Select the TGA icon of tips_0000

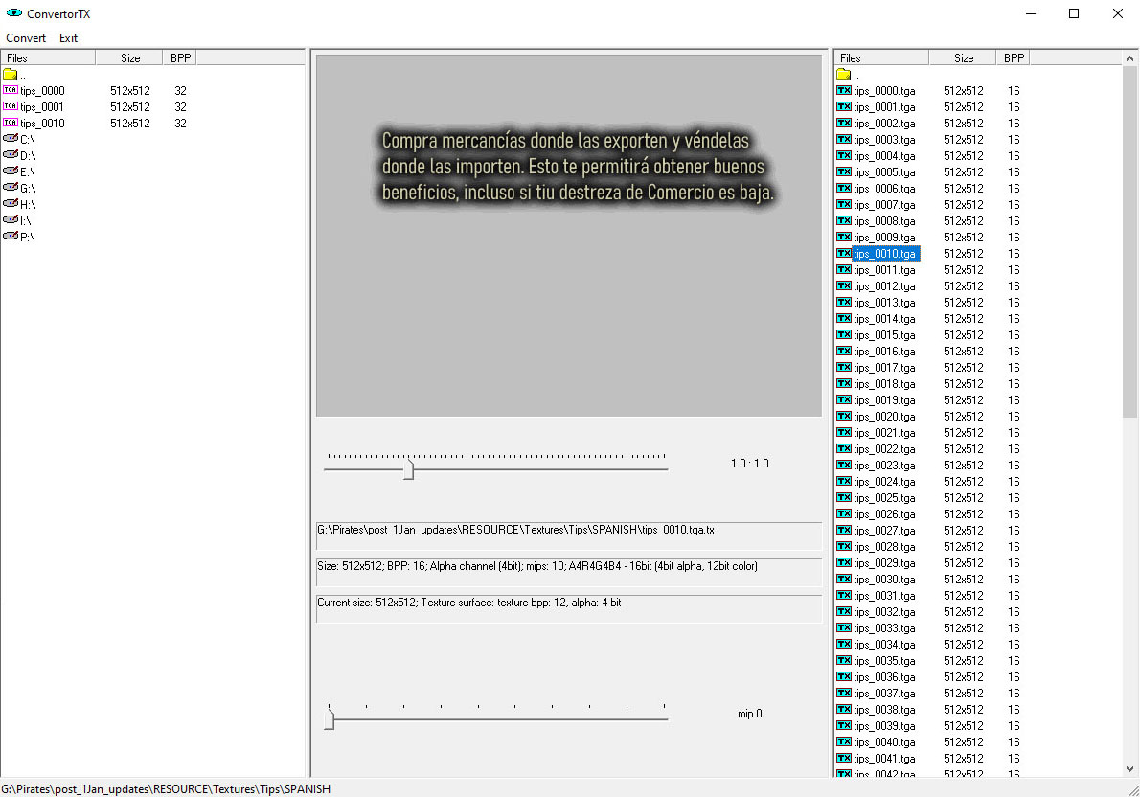coord(11,90)
